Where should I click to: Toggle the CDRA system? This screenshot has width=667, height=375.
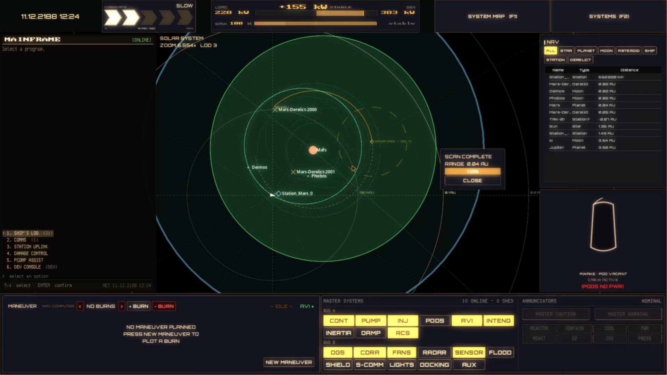[370, 352]
